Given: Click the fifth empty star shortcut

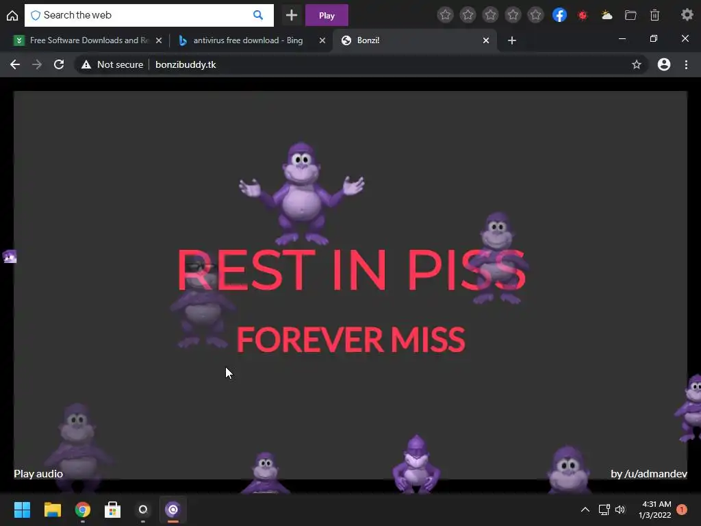Looking at the screenshot, I should (535, 15).
